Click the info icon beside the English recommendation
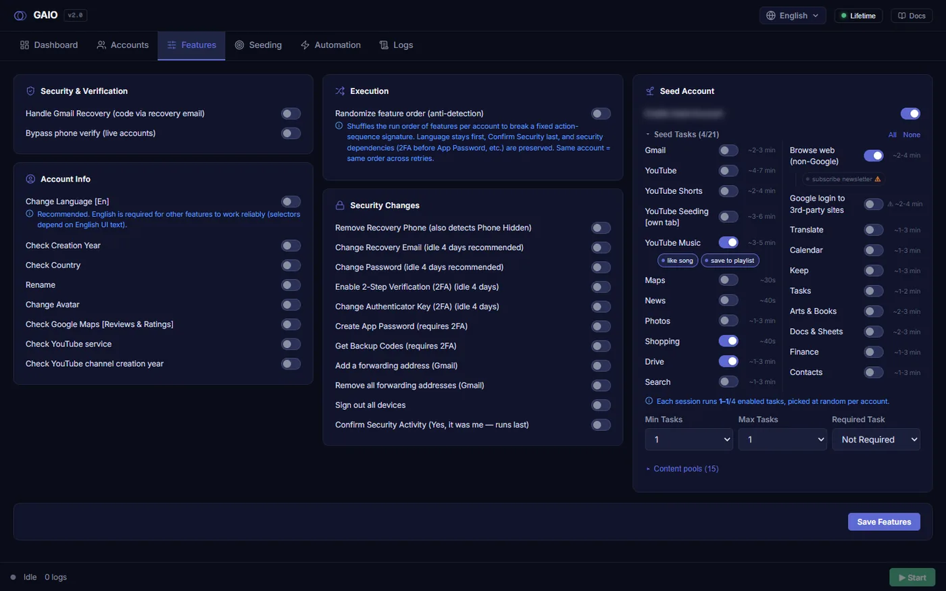The image size is (946, 591). coord(30,214)
